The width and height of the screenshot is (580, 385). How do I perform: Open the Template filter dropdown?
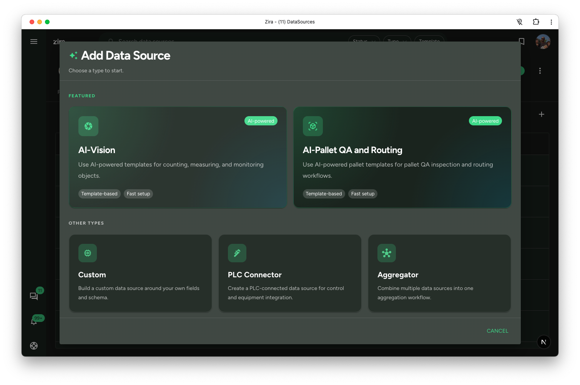coord(429,39)
